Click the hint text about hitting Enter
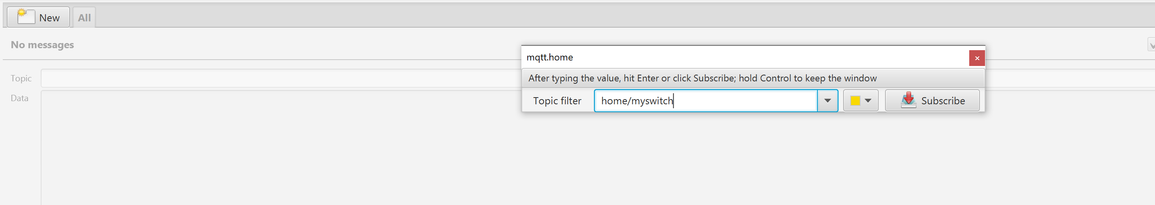Screen dimensions: 1155x205 pos(702,78)
